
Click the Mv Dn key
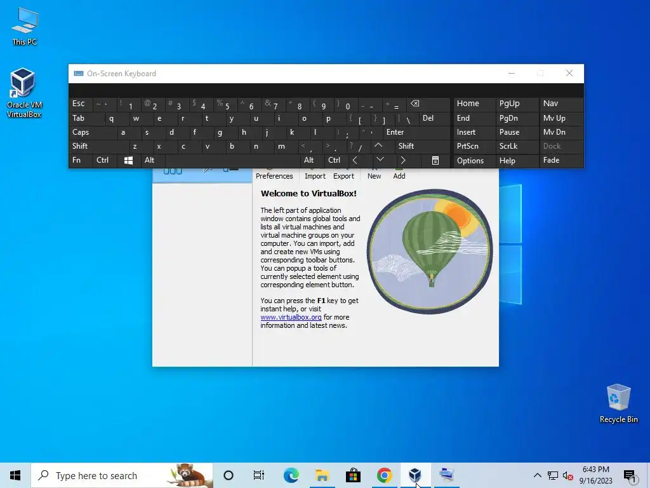(x=561, y=132)
